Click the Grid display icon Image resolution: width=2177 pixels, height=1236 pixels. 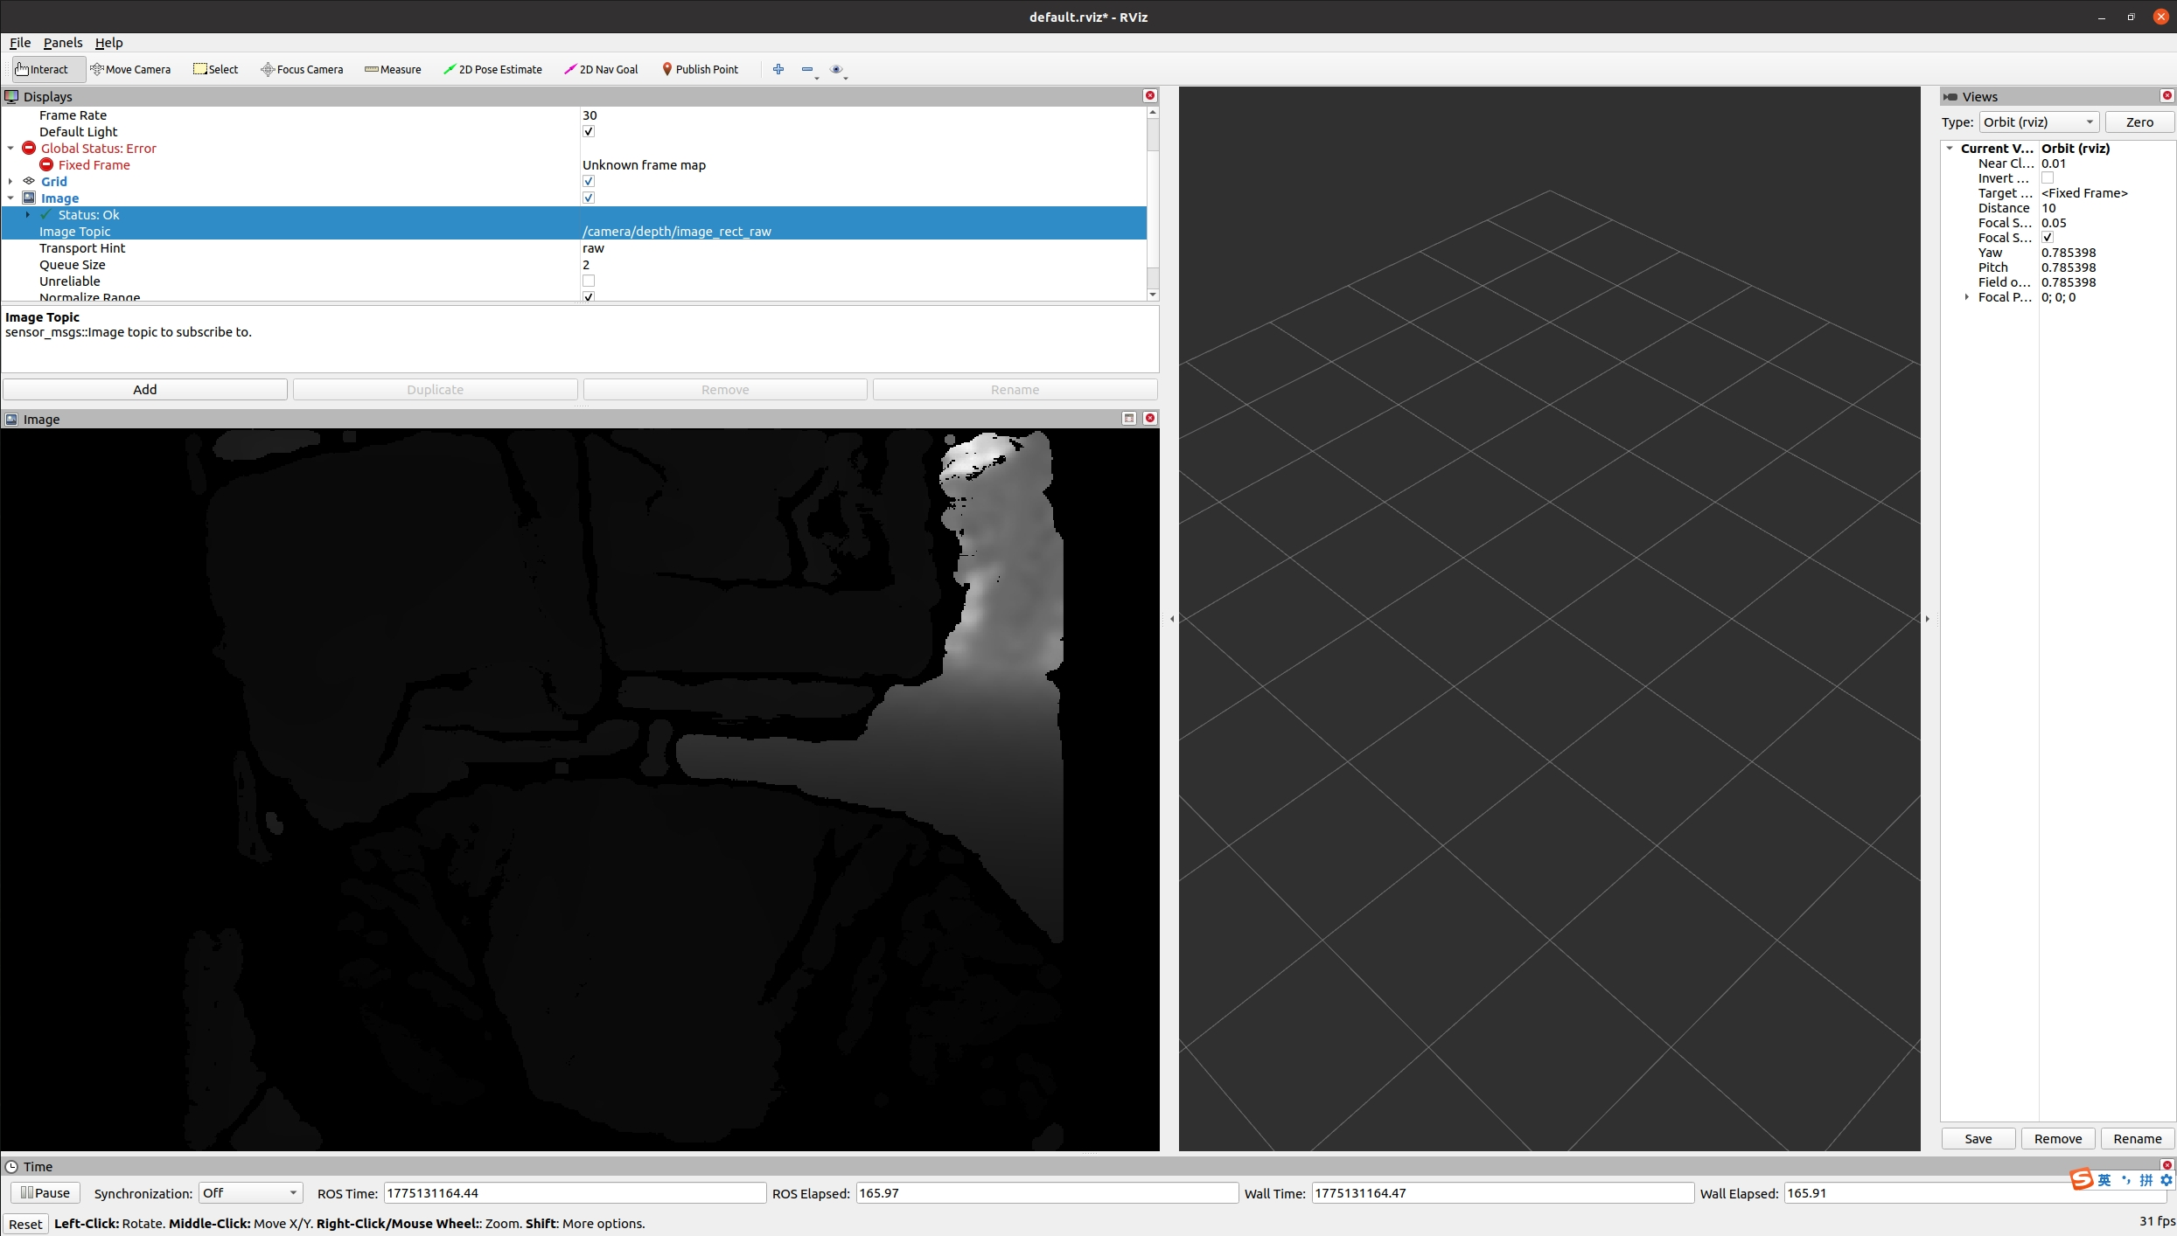[x=29, y=181]
